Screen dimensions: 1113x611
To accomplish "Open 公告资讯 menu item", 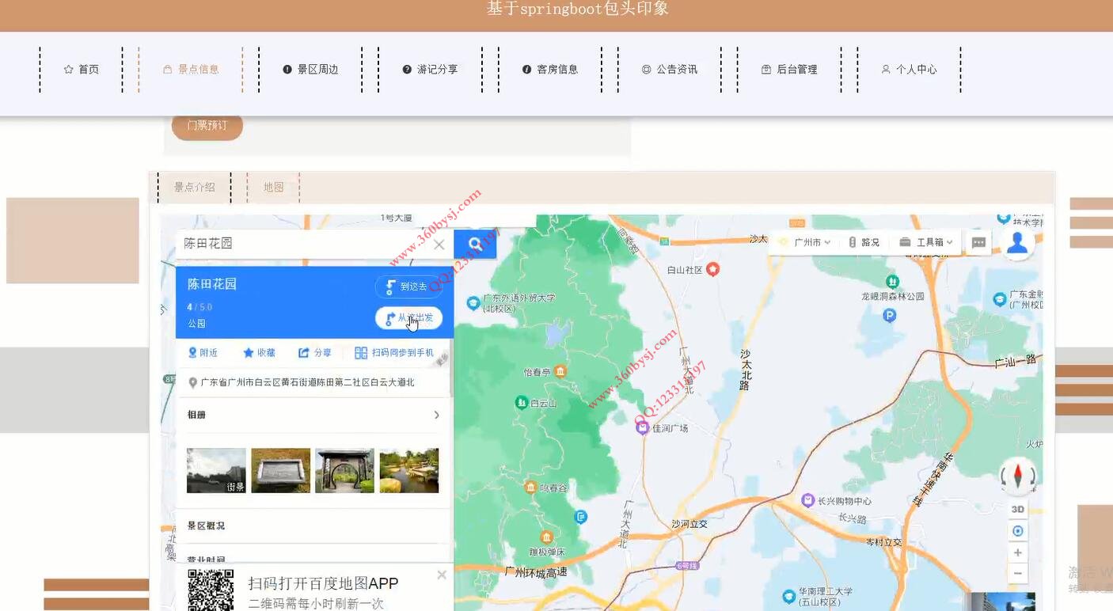I will coord(669,70).
